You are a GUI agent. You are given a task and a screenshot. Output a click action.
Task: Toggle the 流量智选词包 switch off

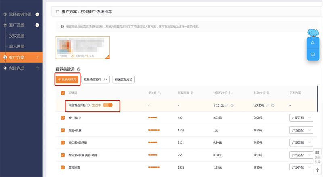coord(107,105)
